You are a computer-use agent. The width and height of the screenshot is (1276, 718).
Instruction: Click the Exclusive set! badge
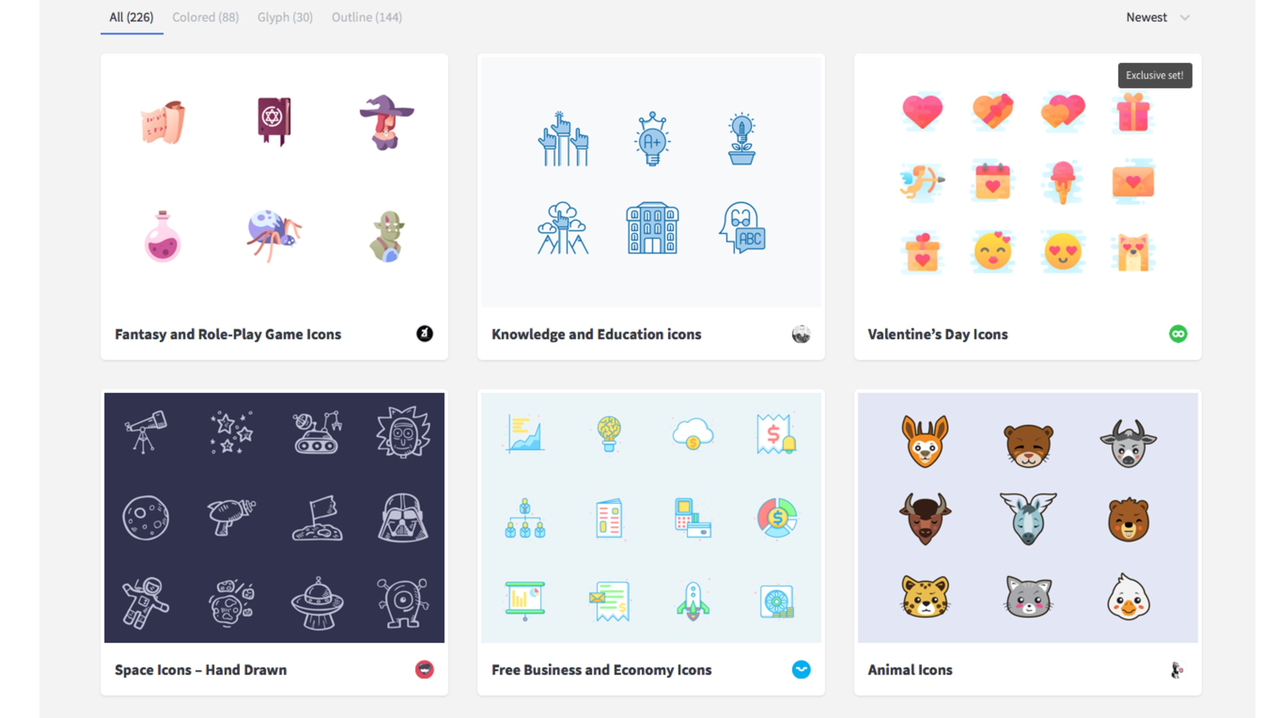coord(1155,75)
